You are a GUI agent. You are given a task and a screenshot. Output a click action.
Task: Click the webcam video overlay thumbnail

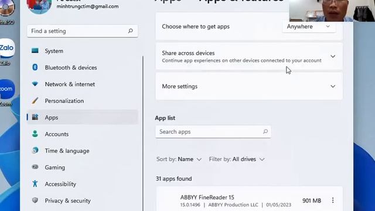point(332,11)
